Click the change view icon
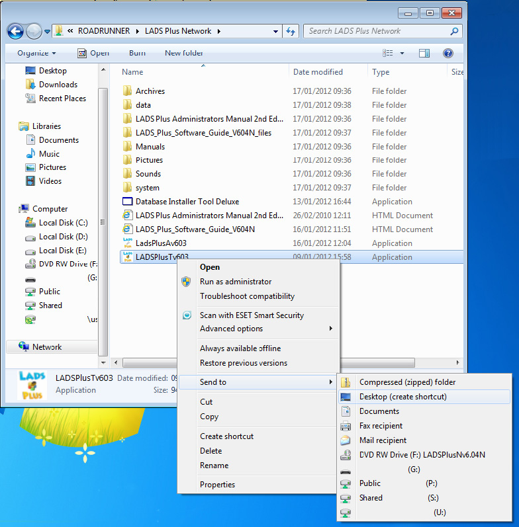 click(388, 53)
